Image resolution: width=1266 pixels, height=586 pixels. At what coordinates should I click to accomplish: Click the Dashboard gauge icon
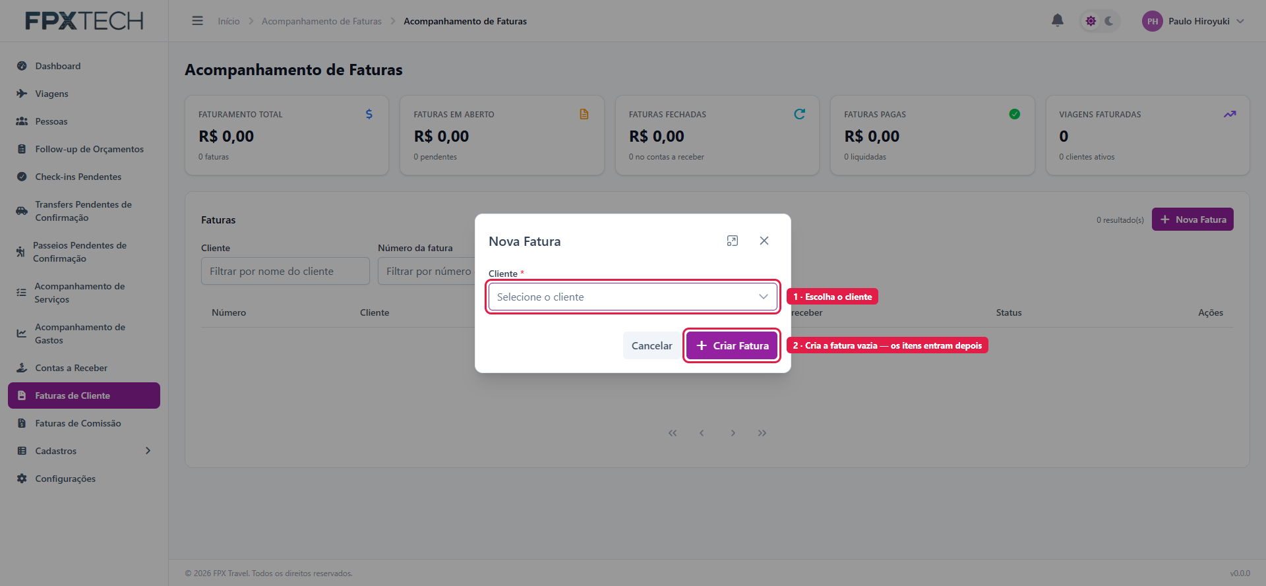coord(22,66)
